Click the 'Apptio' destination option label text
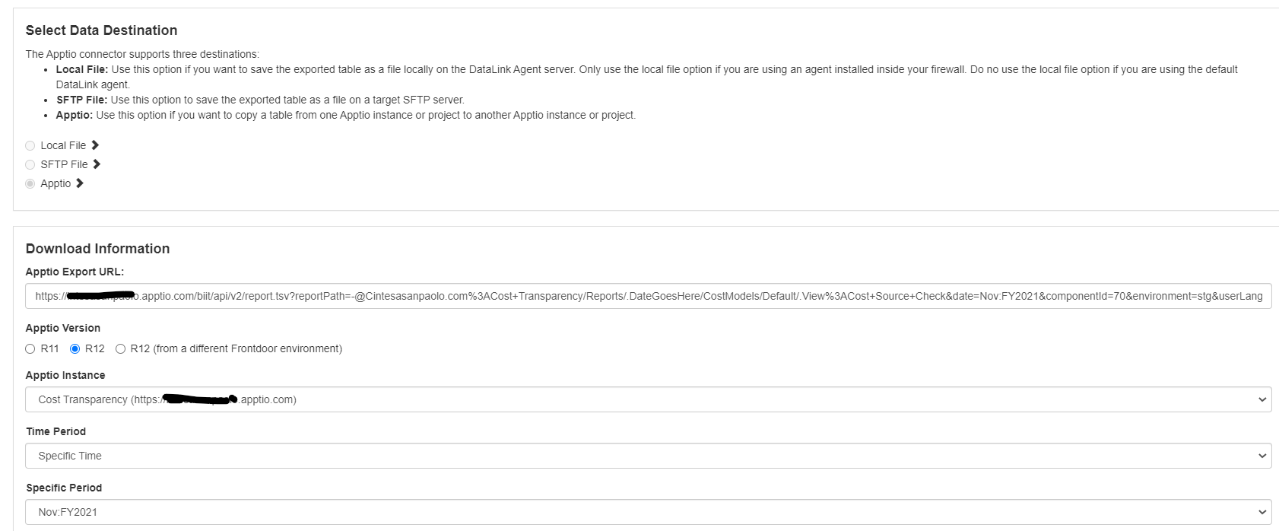Viewport: 1279px width, 531px height. point(56,184)
